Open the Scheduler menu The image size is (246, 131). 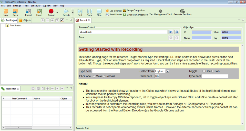36,6
